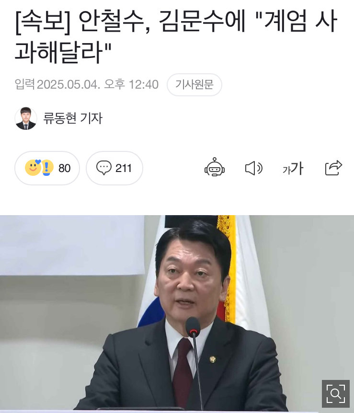This screenshot has width=354, height=413.
Task: Tap the 211 comment count
Action: (123, 168)
